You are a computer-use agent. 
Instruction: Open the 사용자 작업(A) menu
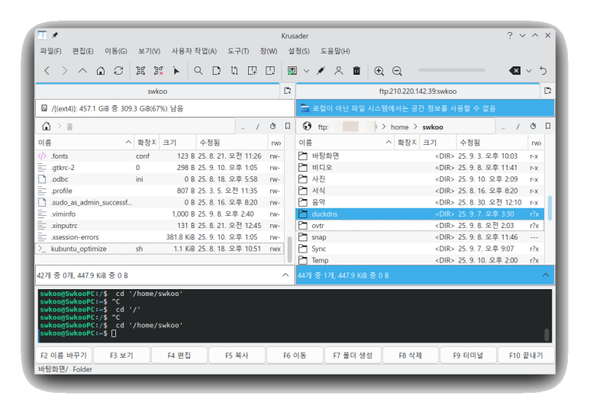[194, 51]
